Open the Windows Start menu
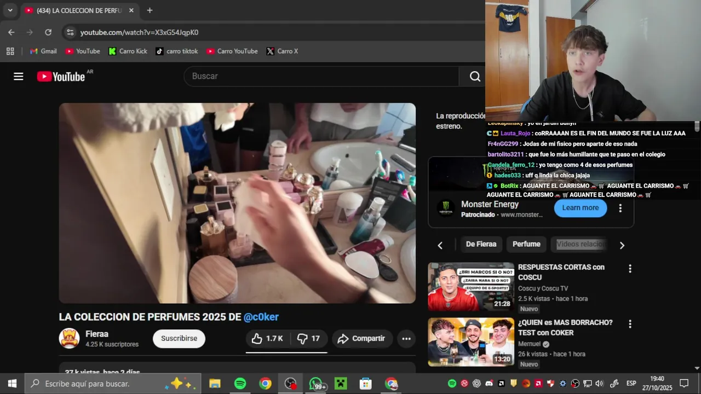Viewport: 701px width, 394px height. tap(12, 384)
